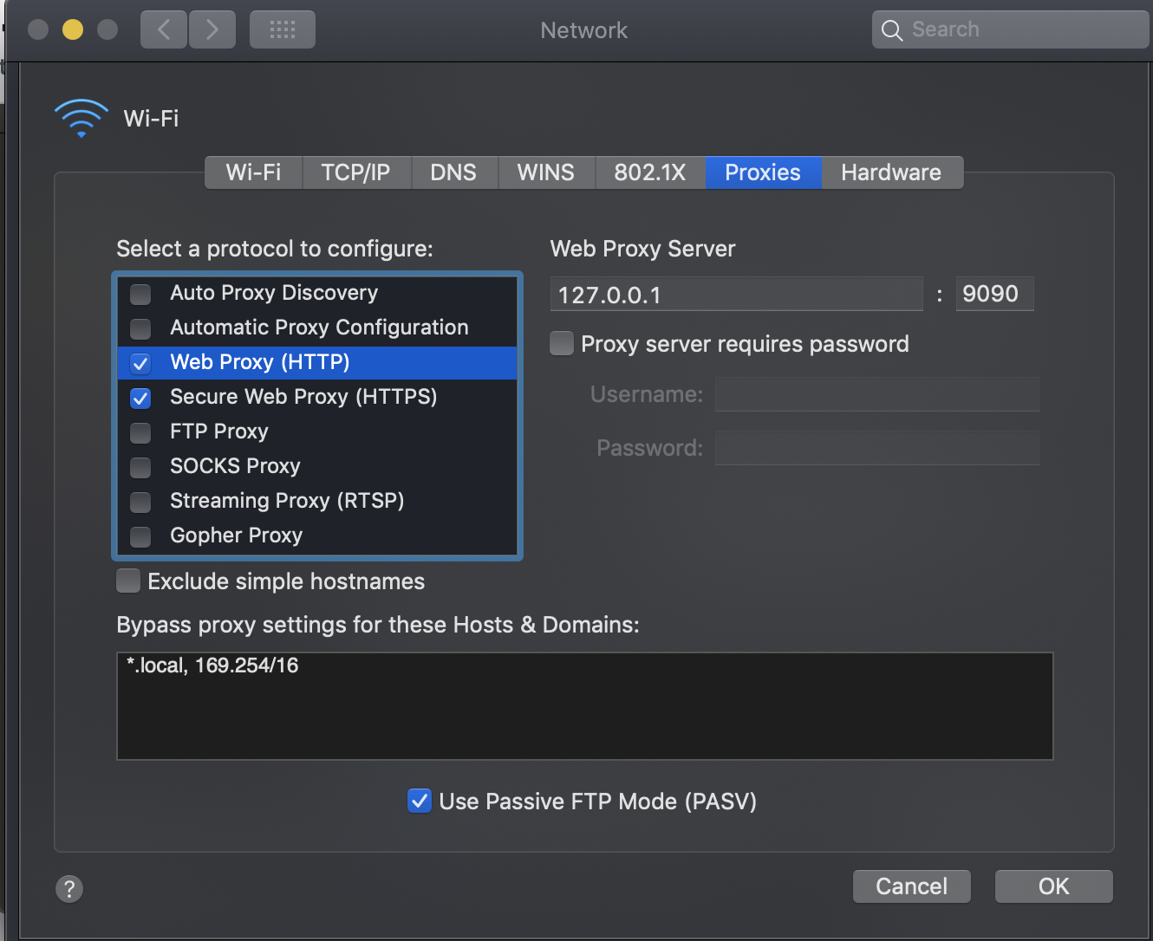
Task: Go to the Hardware tab
Action: point(892,172)
